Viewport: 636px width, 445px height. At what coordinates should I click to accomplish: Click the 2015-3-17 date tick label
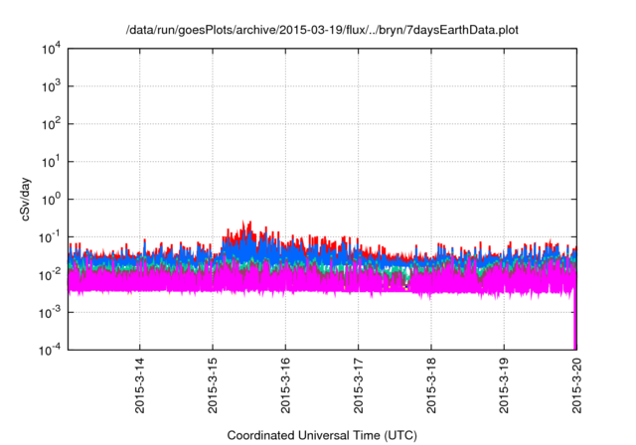click(358, 385)
